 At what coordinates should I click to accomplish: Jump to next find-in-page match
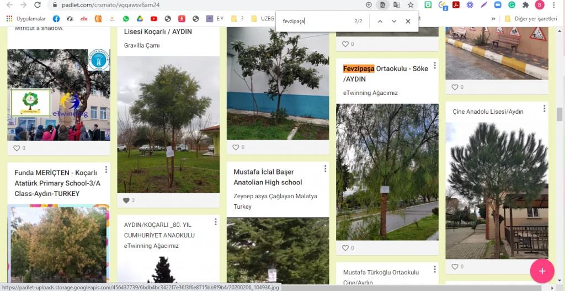click(x=394, y=22)
